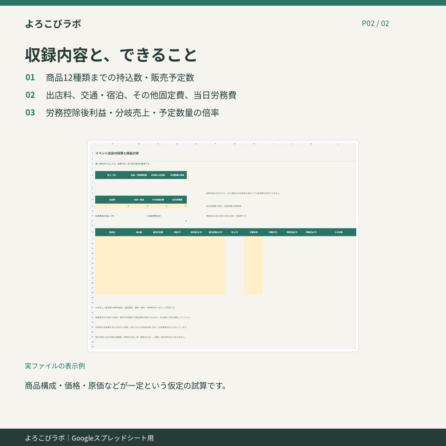The image size is (446, 446).
Task: Select item 02 出店料、交通・宿泊、その他固定費、当日労務費
Action: coord(131,95)
